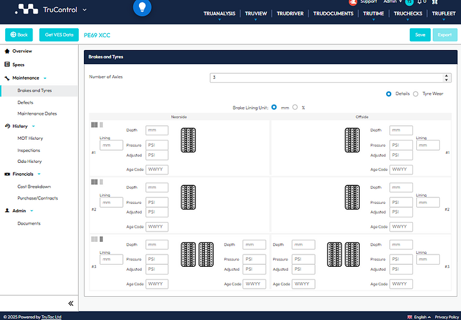Click axle #1 nearside Lining field
This screenshot has width=461, height=320.
tap(111, 145)
